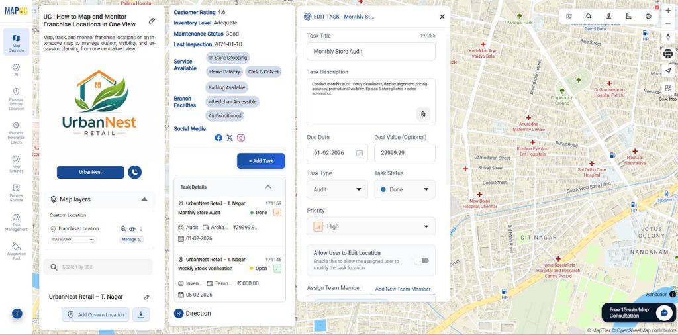The height and width of the screenshot is (335, 678).
Task: Click the attachment paperclip in Task Description
Action: 423,114
